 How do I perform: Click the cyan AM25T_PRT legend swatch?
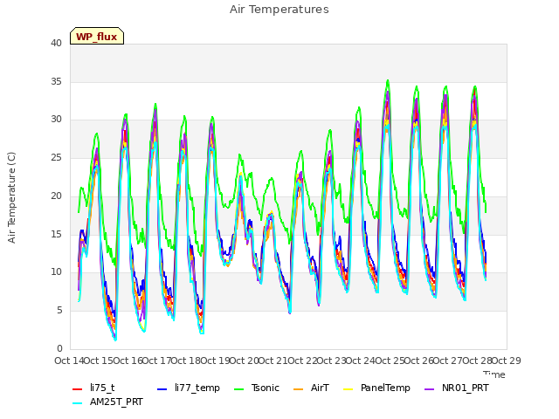pyautogui.click(x=78, y=403)
